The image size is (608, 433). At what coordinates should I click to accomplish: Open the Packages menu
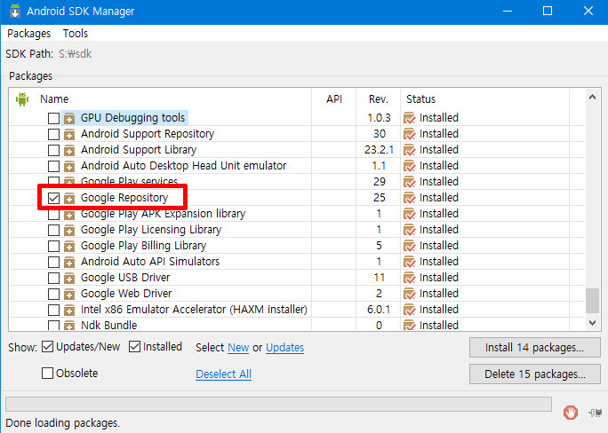point(29,34)
